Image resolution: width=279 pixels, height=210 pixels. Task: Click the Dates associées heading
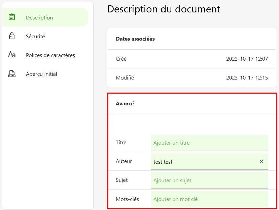click(135, 39)
